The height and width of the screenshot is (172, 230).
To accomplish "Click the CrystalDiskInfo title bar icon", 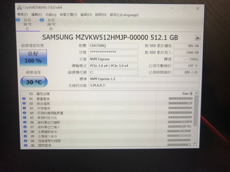I will 19,7.
